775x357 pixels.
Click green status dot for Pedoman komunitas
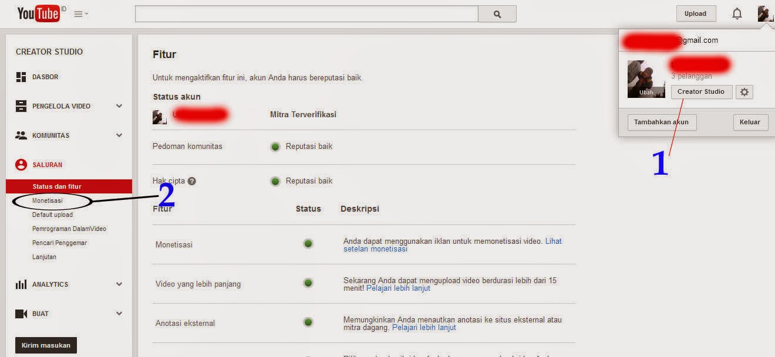click(x=275, y=147)
